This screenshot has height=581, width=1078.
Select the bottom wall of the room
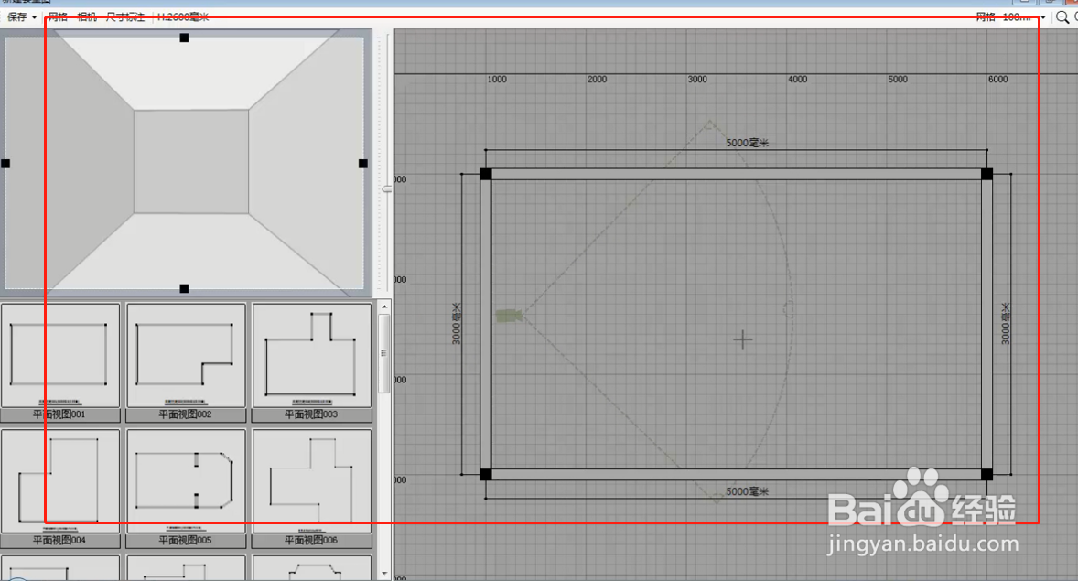tap(736, 475)
